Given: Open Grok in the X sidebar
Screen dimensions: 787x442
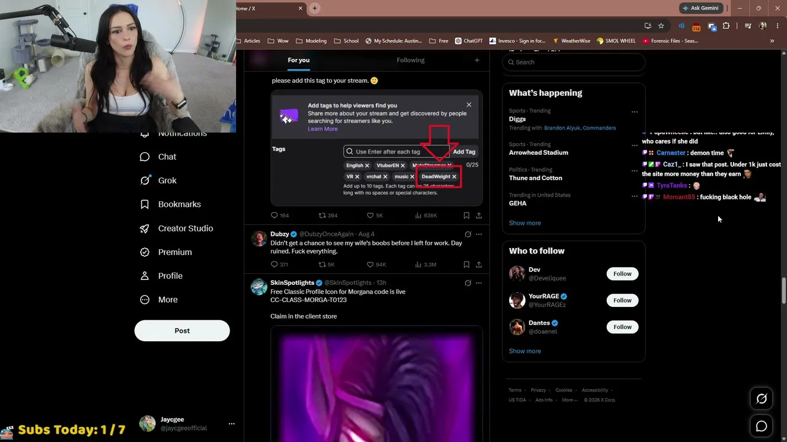Looking at the screenshot, I should pos(158,180).
